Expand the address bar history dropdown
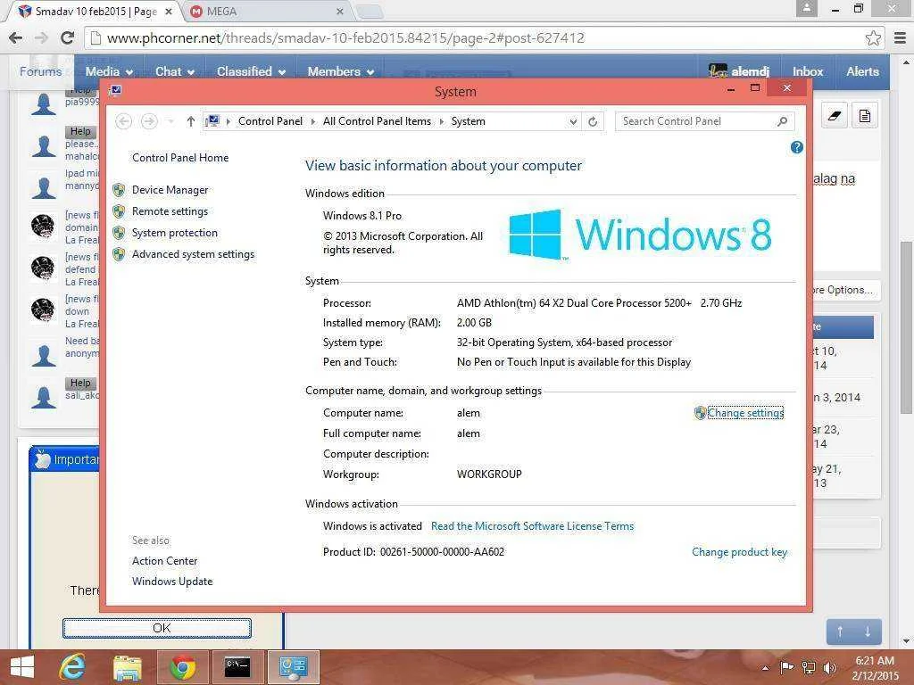Screen dimensions: 914x685 (x=574, y=121)
